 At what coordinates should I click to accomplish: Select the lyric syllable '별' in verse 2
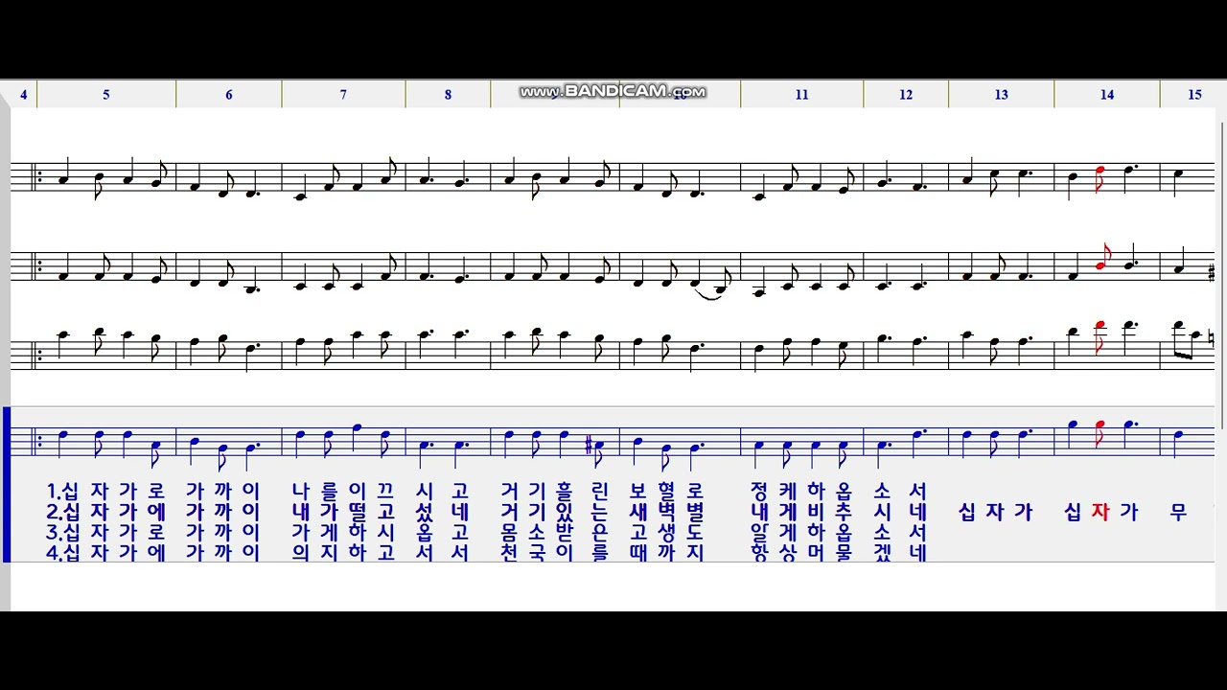click(x=694, y=512)
